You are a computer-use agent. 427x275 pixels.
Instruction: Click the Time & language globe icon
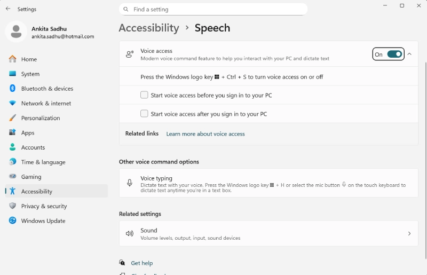point(12,162)
